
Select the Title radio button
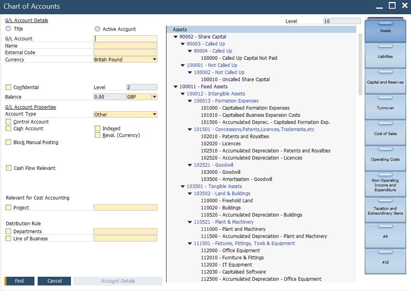(x=8, y=29)
